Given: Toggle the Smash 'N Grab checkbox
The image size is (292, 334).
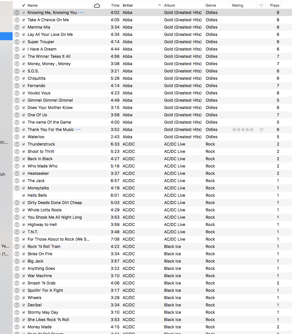Looking at the screenshot, I should [24, 283].
